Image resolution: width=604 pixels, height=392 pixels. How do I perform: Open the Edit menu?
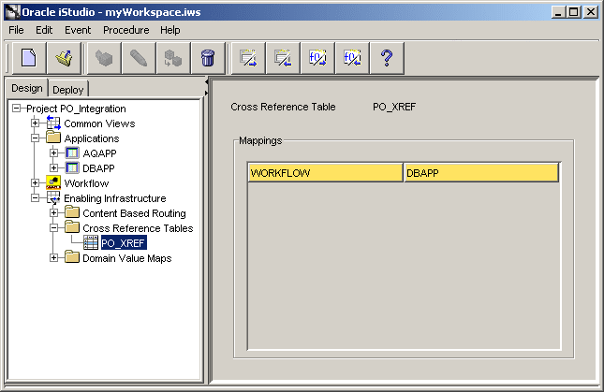pos(44,30)
